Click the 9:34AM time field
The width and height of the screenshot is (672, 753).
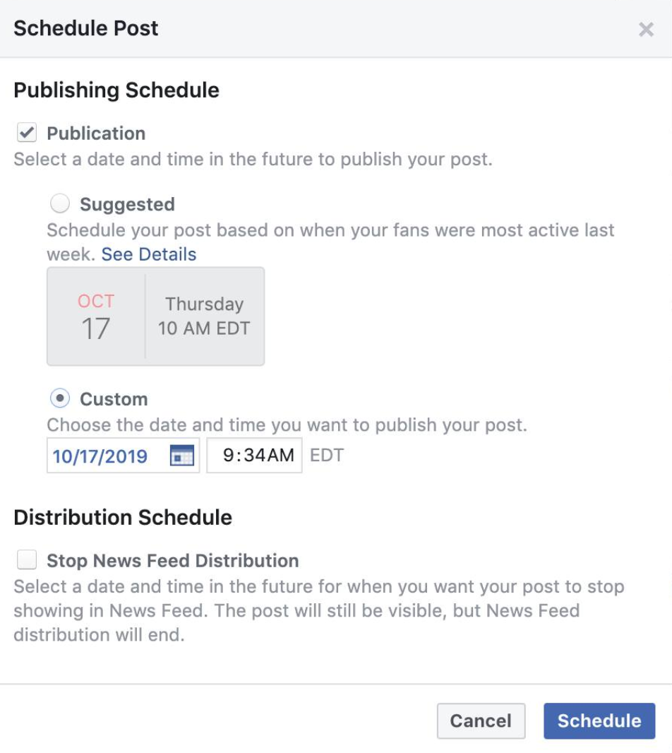(254, 455)
